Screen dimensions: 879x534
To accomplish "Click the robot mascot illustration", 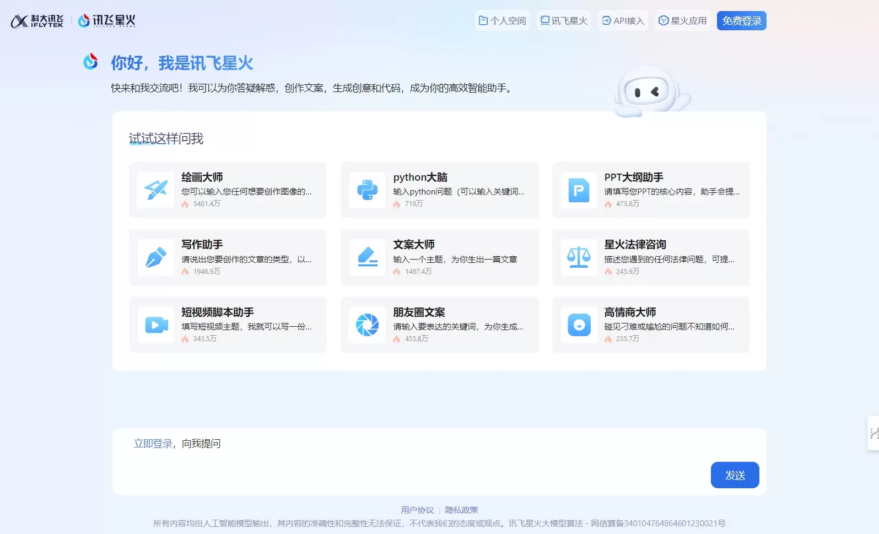I will [x=652, y=91].
